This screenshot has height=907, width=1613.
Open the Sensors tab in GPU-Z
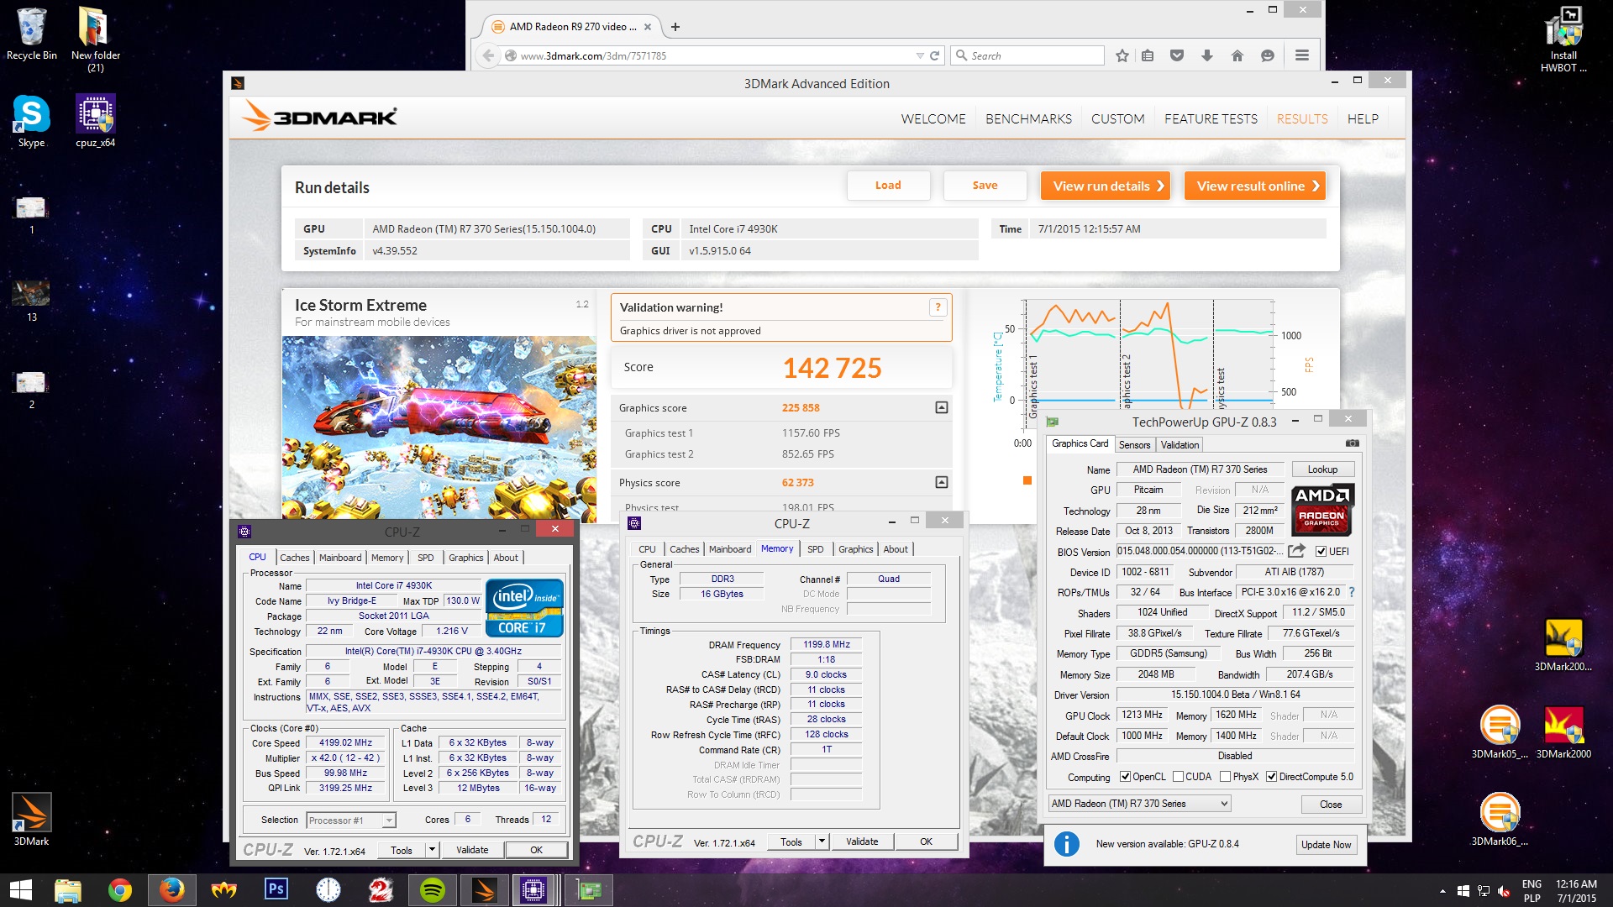click(x=1134, y=445)
